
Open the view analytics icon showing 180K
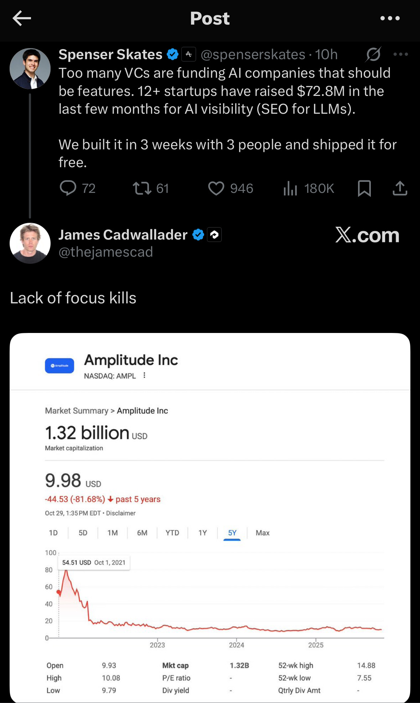coord(290,188)
